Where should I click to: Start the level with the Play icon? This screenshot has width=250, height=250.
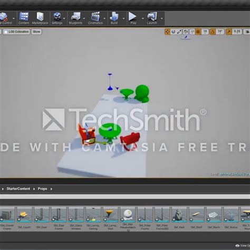coord(133,18)
